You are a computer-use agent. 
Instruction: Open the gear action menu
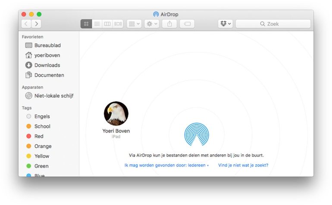point(152,24)
